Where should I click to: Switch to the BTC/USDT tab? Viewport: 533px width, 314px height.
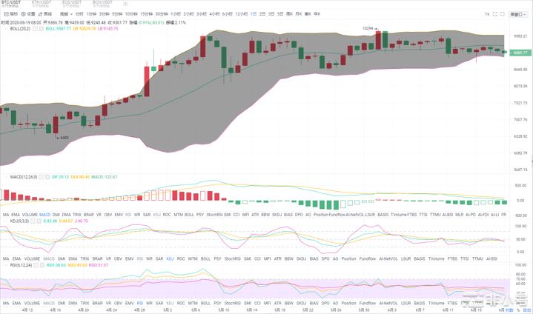(11, 4)
